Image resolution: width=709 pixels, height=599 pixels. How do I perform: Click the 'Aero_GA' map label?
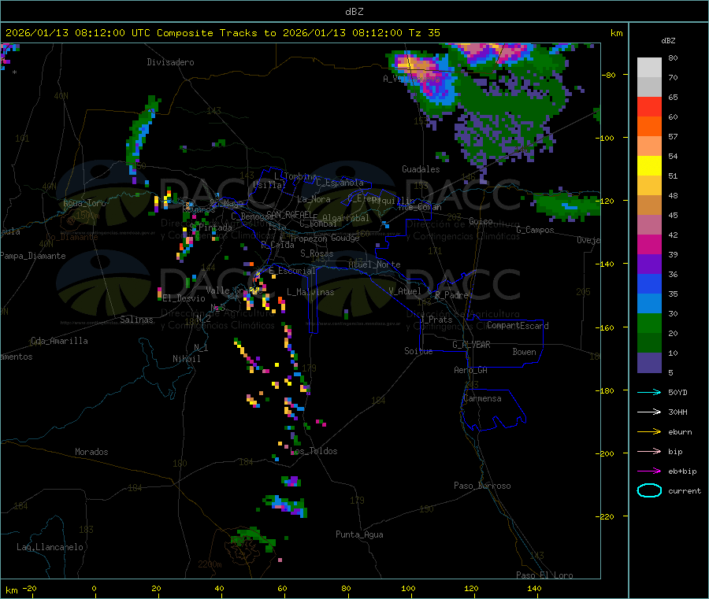[x=471, y=370]
